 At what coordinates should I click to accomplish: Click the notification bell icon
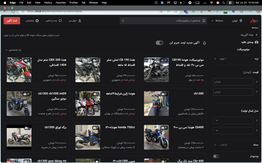coord(204,43)
